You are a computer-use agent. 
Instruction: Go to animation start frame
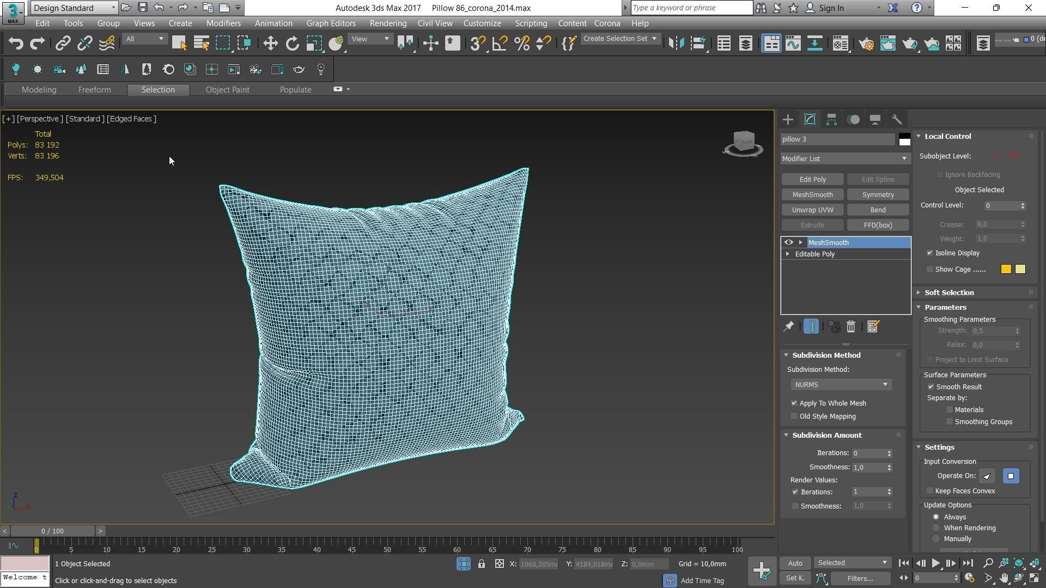point(903,563)
